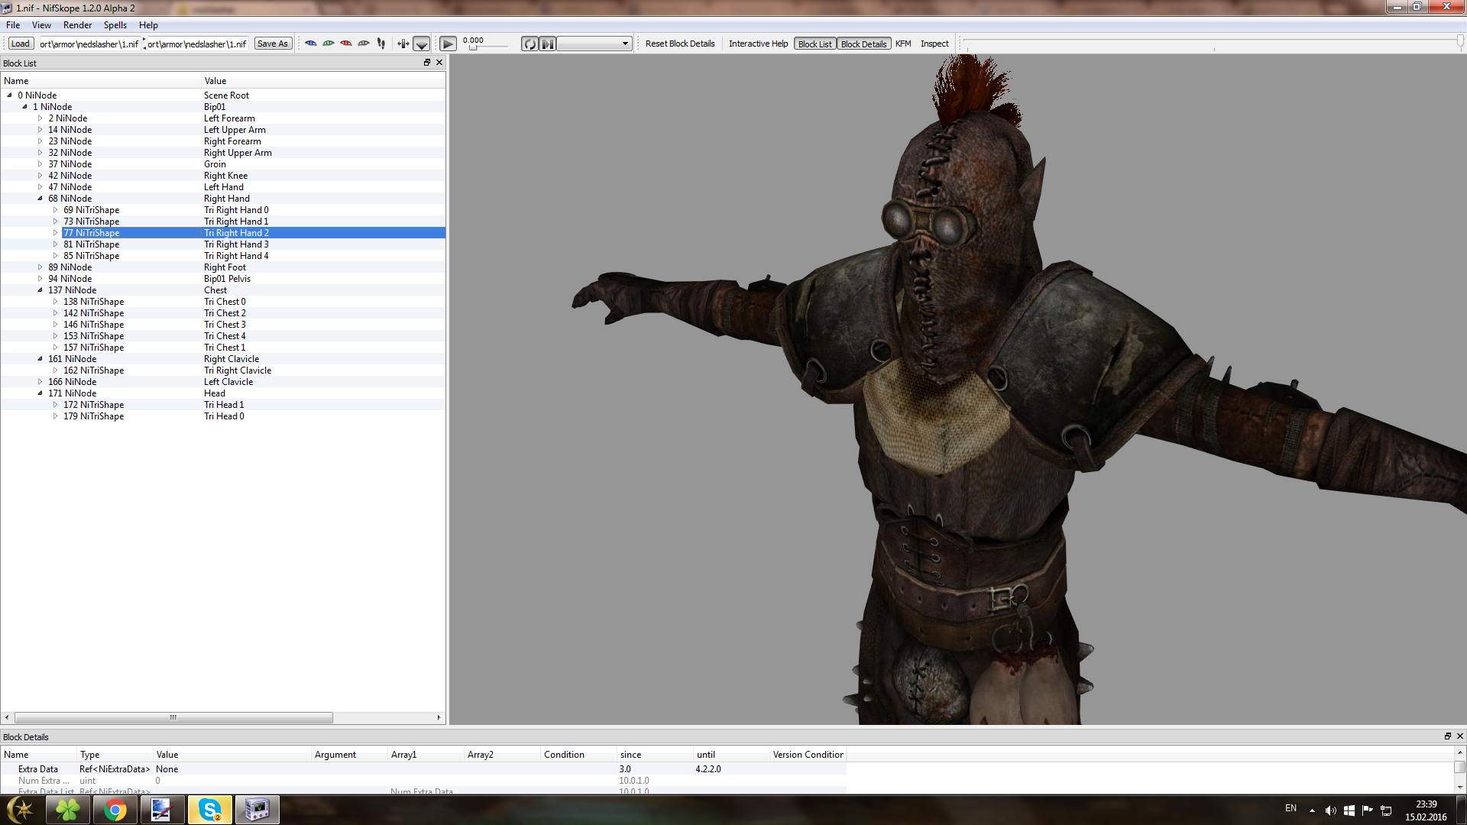This screenshot has height=825, width=1467.
Task: Click the Block Details scroll down arrow
Action: (x=1459, y=787)
